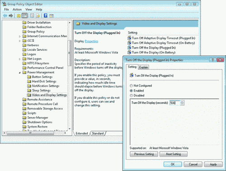Click the Setting column header

132,33
